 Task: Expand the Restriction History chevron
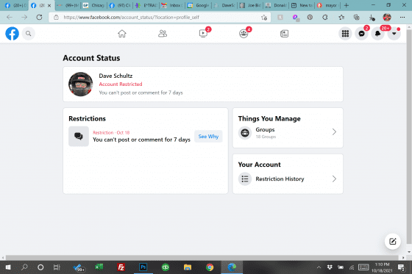(x=334, y=179)
